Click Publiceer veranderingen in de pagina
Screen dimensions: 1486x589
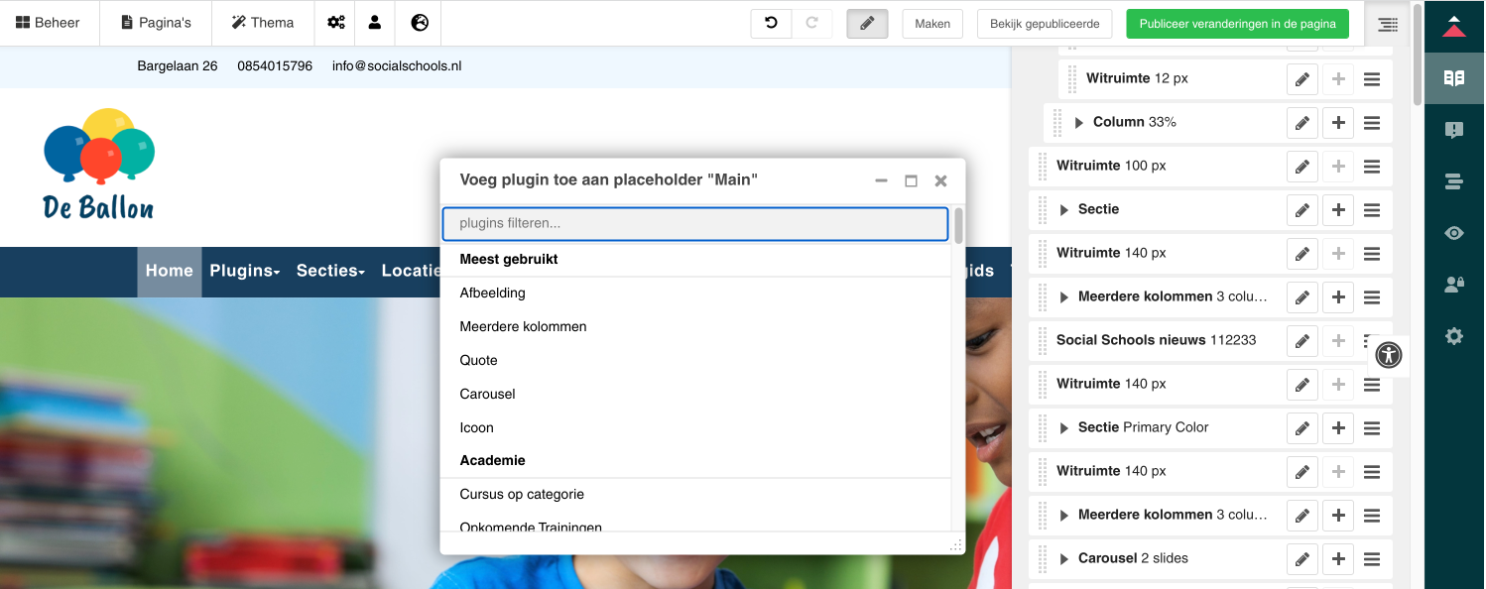tap(1236, 23)
